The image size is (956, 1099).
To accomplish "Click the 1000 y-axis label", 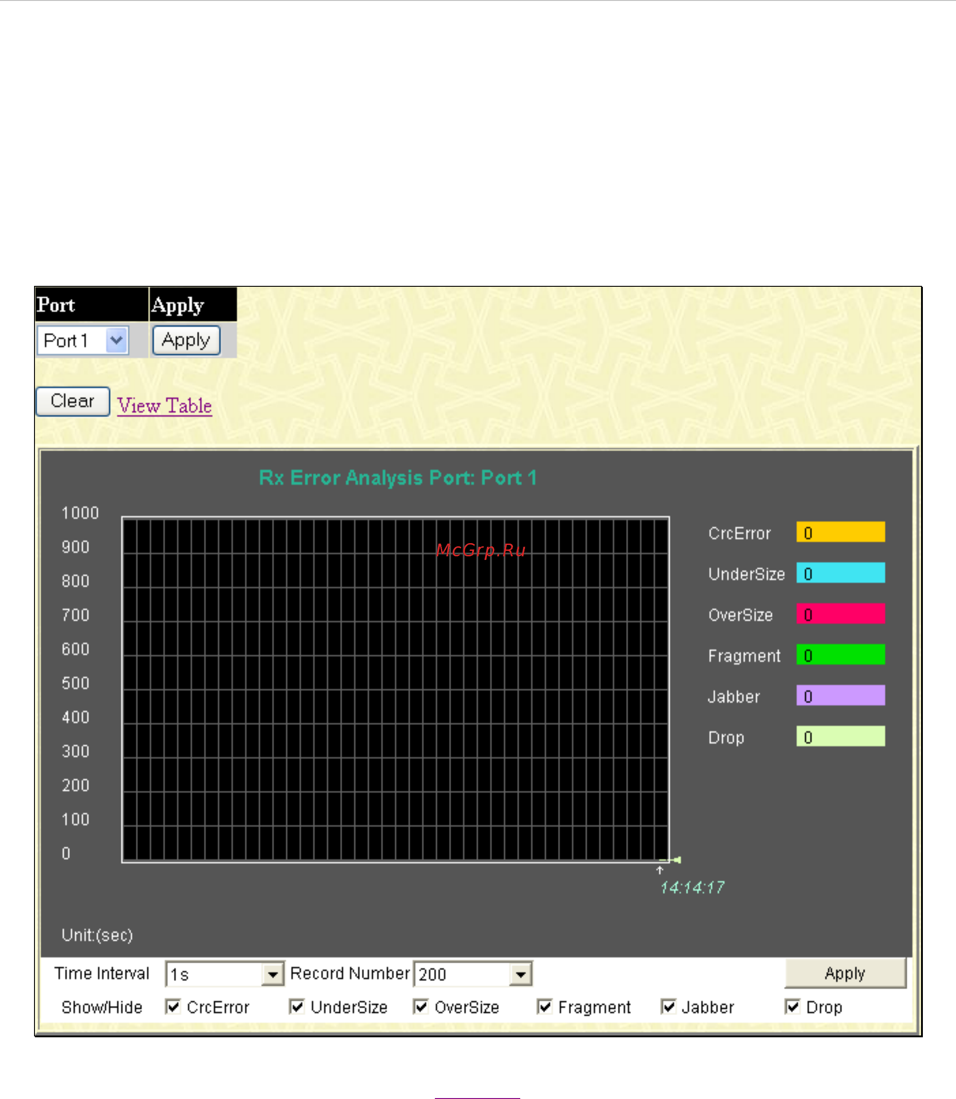I will pyautogui.click(x=80, y=513).
